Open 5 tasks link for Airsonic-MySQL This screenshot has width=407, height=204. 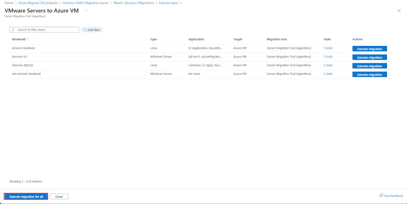coord(328,65)
